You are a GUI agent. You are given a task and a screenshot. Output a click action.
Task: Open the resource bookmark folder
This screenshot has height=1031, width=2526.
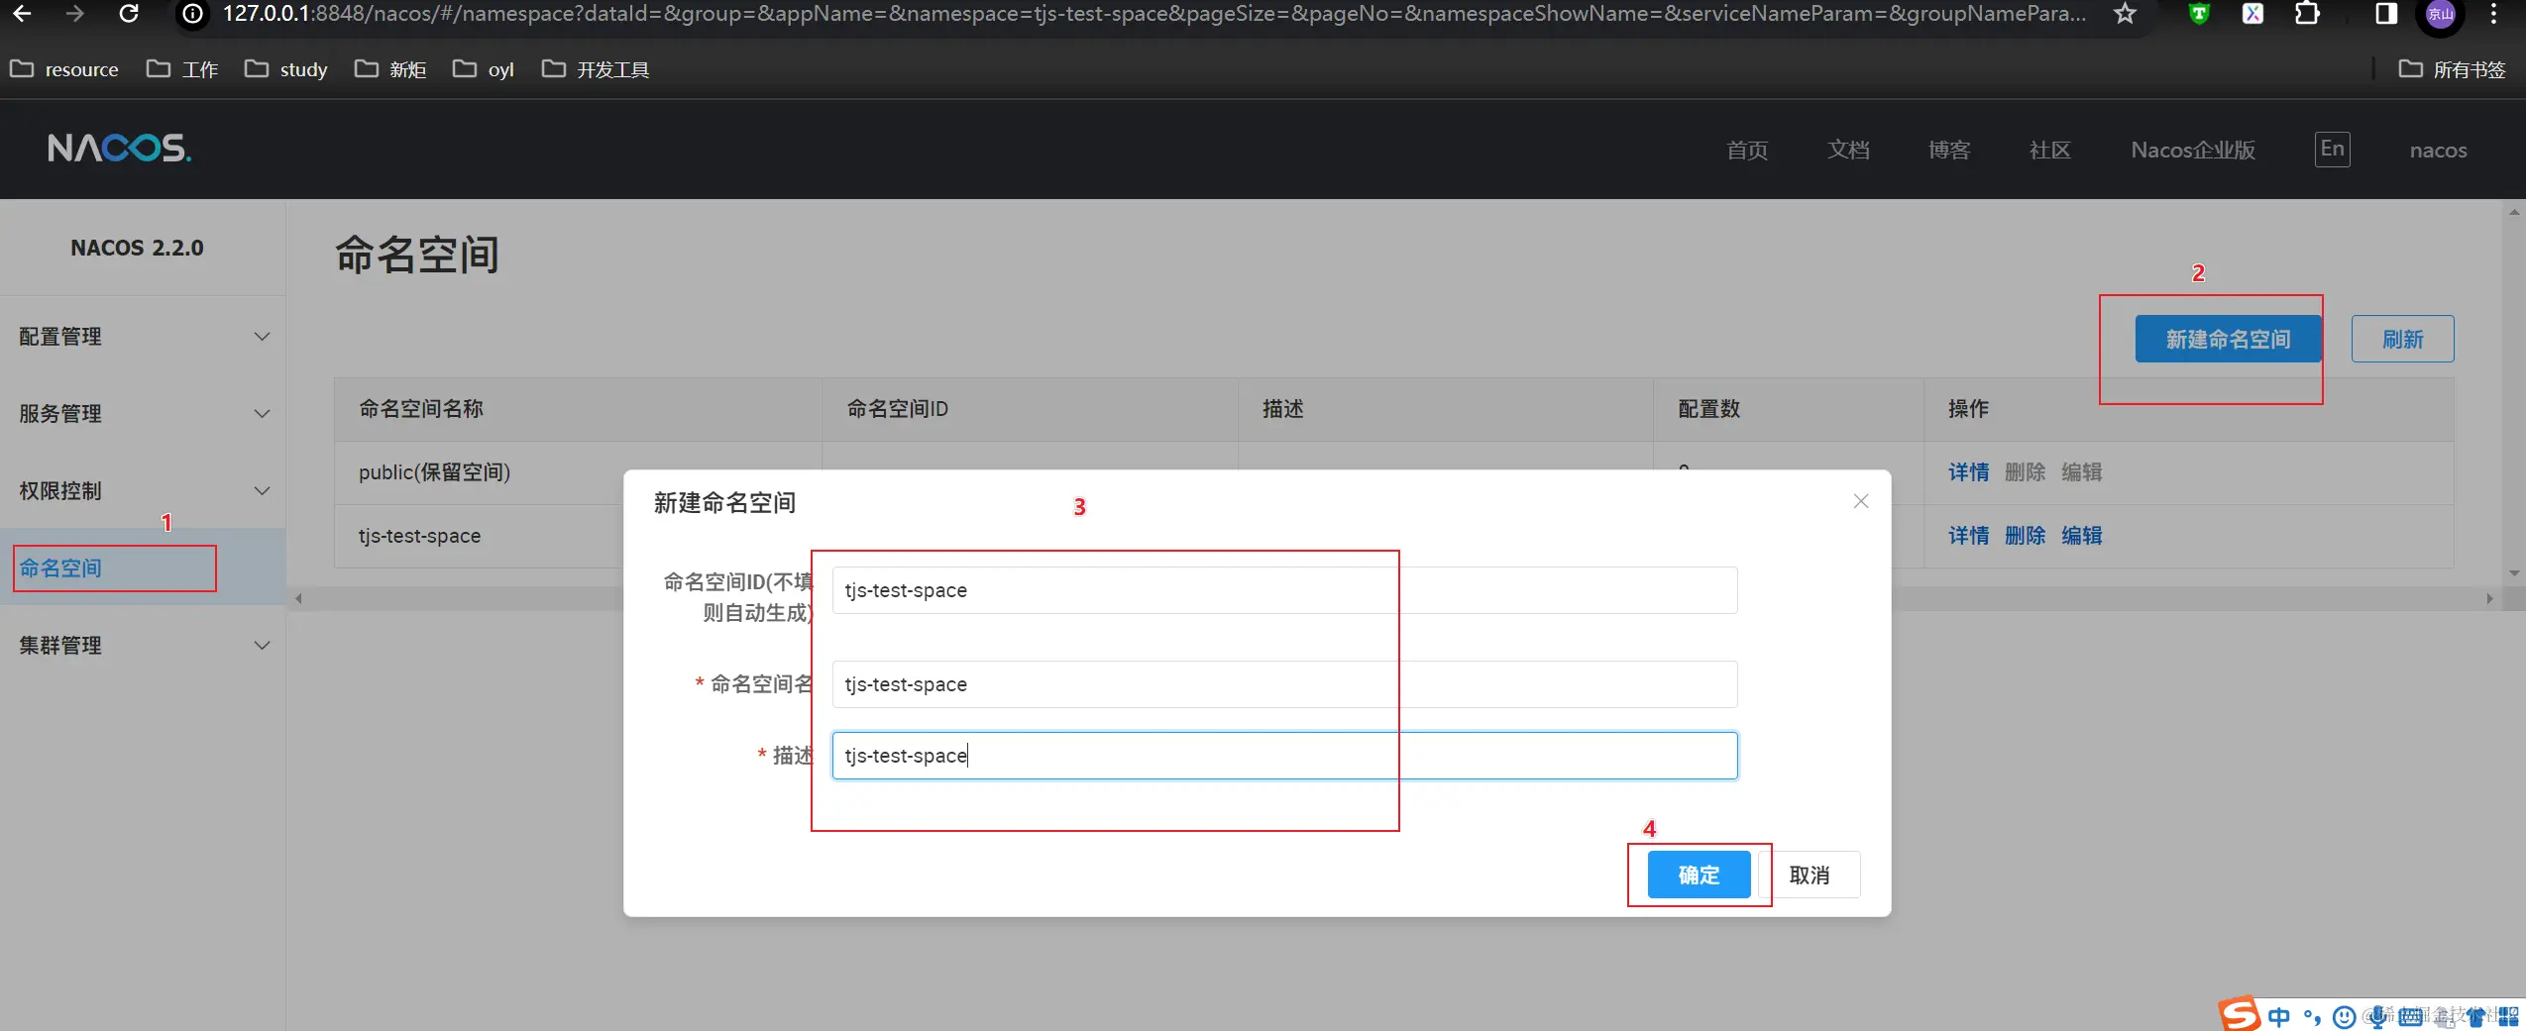click(x=64, y=69)
